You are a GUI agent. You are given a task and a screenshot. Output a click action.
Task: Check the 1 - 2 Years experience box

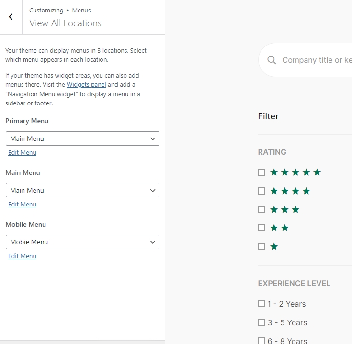click(x=261, y=304)
